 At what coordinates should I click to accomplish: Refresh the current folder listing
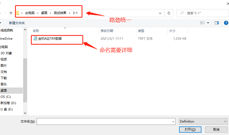pos(169,13)
